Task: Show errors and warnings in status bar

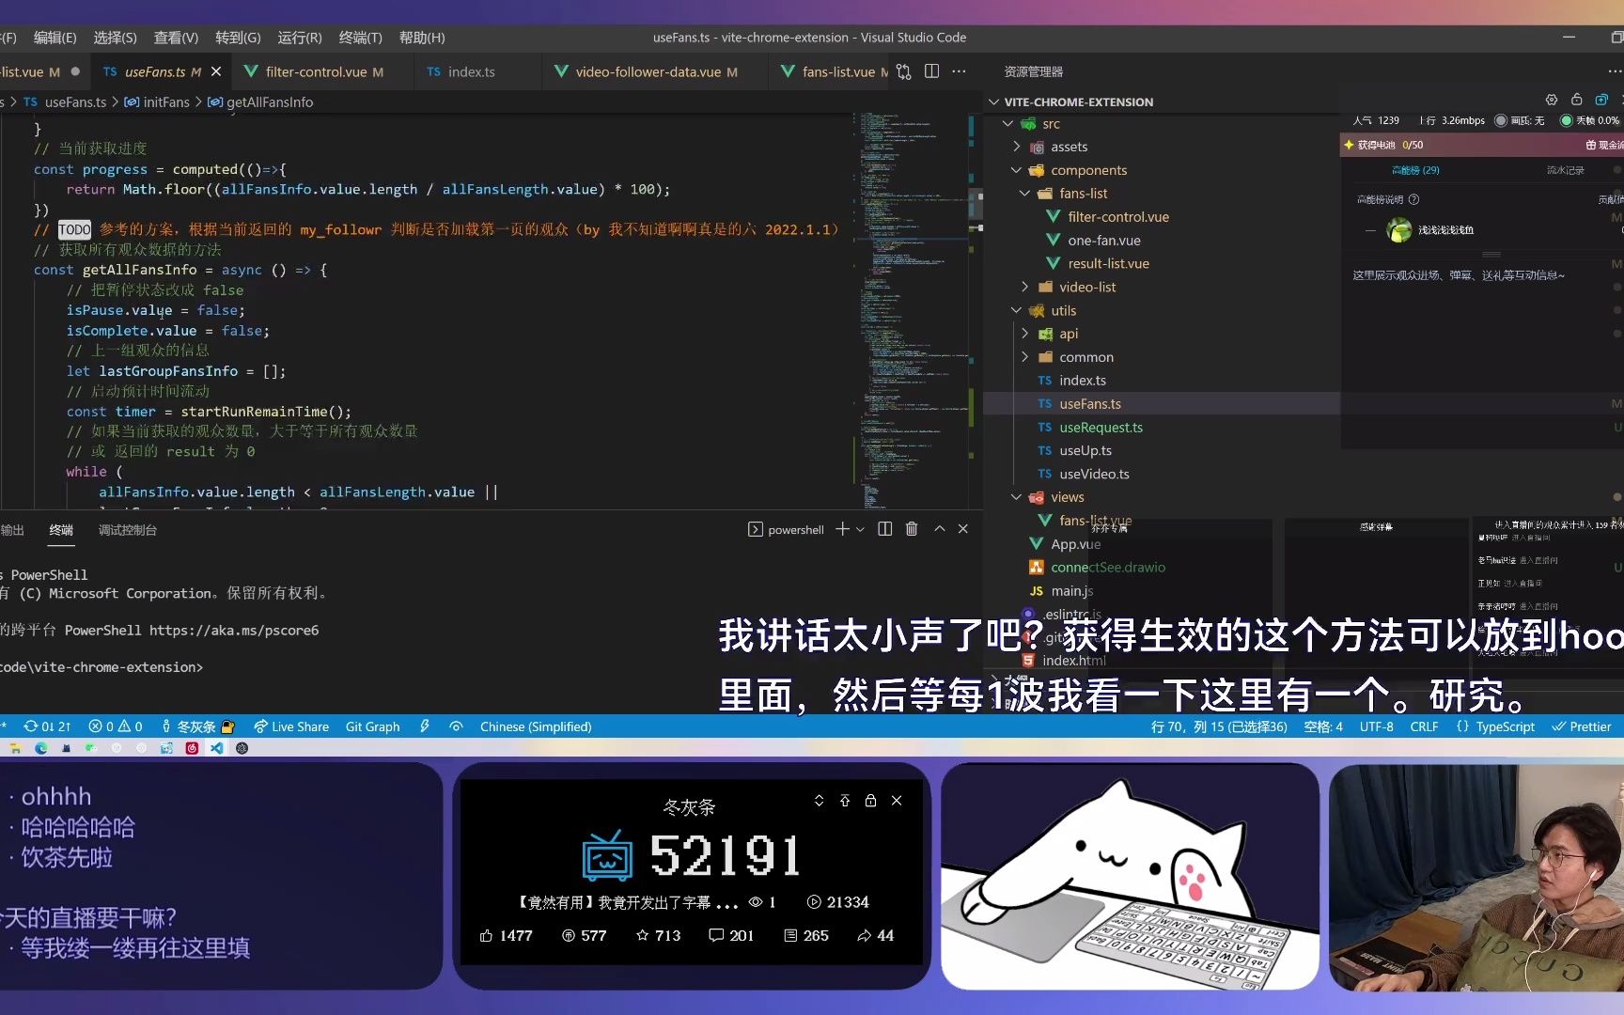Action: [x=116, y=726]
